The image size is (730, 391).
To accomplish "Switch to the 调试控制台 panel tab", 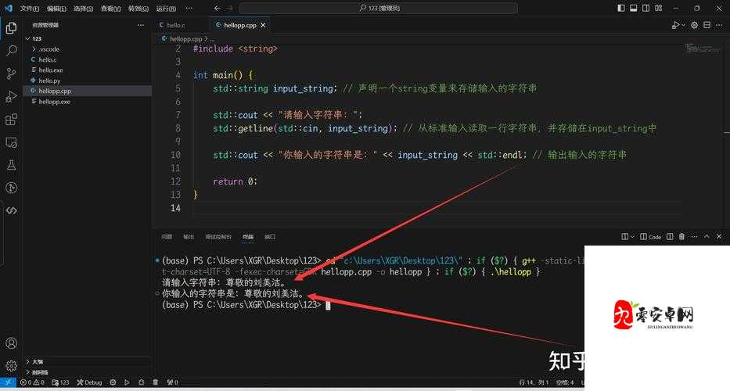I will click(x=218, y=237).
